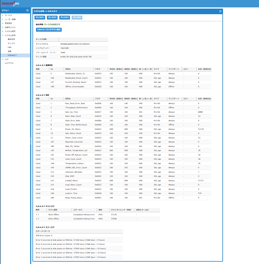Expand the サービス menu arrow
This screenshot has width=259, height=264.
pyautogui.click(x=3, y=15)
